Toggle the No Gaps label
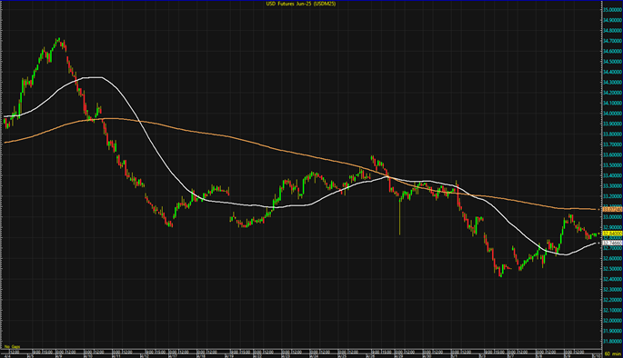623x358 pixels. coord(13,346)
